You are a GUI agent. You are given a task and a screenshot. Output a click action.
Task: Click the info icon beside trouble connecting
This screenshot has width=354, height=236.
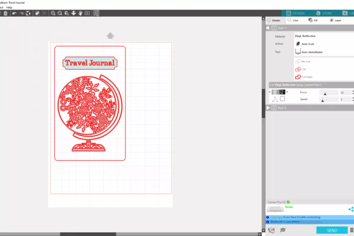268,217
